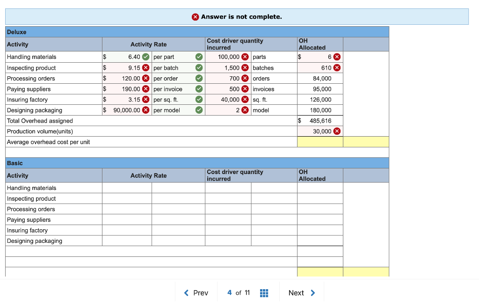Click the red X icon in 'Answer is not complete' banner
The height and width of the screenshot is (306, 479).
[195, 17]
